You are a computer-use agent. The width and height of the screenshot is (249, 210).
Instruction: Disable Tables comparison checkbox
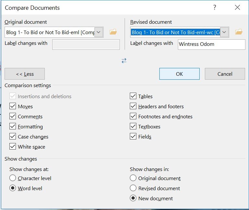point(133,96)
